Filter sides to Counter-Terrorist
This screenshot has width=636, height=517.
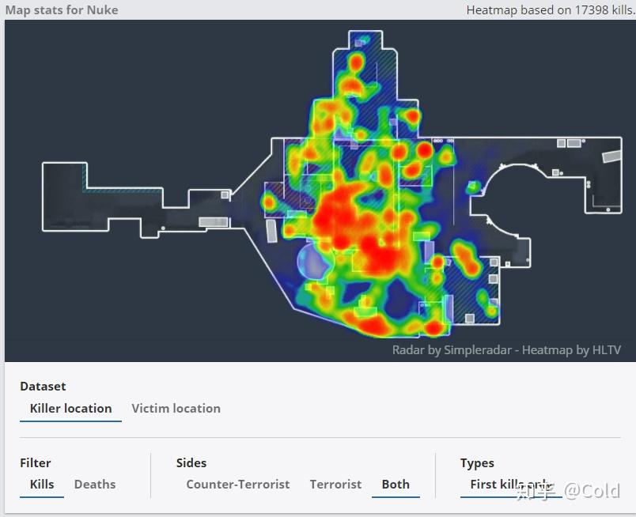[238, 484]
